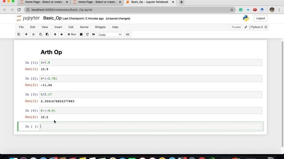The height and width of the screenshot is (159, 284).
Task: Save and checkpoint the notebook
Action: (x=19, y=34)
